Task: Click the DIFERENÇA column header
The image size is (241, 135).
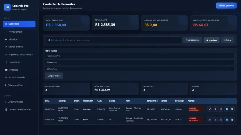Action: click(x=179, y=101)
